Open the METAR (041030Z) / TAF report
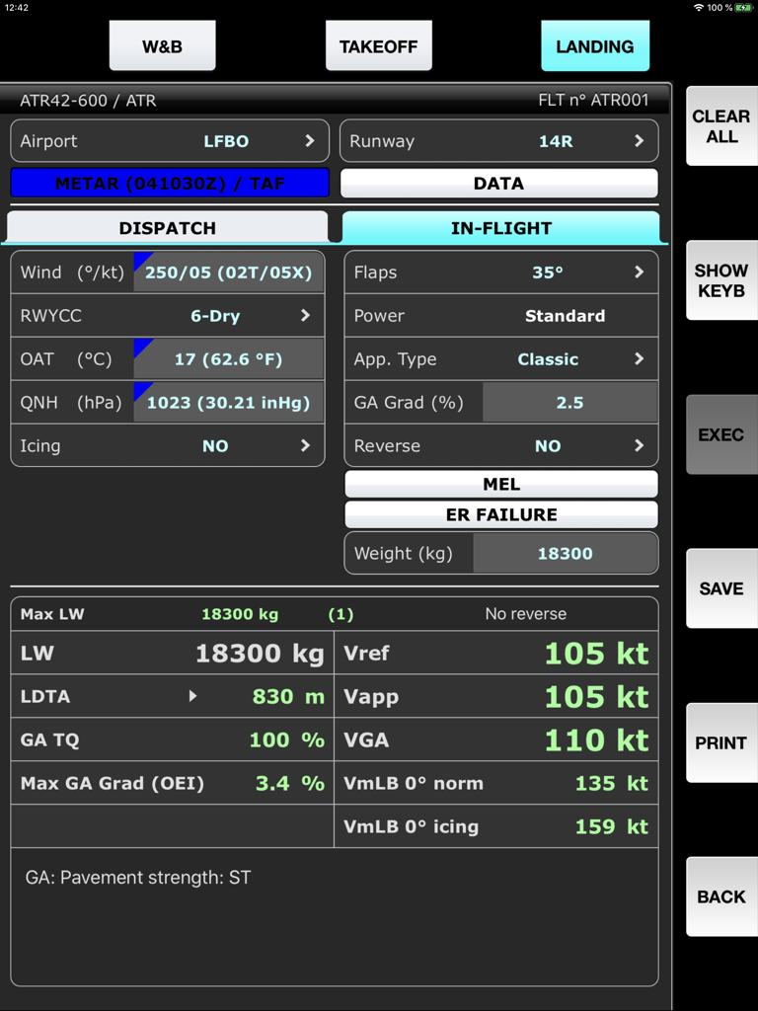This screenshot has width=758, height=1011. (170, 183)
